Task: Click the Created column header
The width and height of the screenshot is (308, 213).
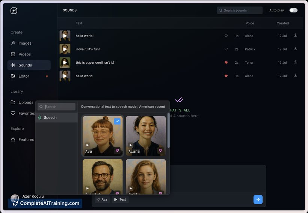Action: (x=283, y=23)
